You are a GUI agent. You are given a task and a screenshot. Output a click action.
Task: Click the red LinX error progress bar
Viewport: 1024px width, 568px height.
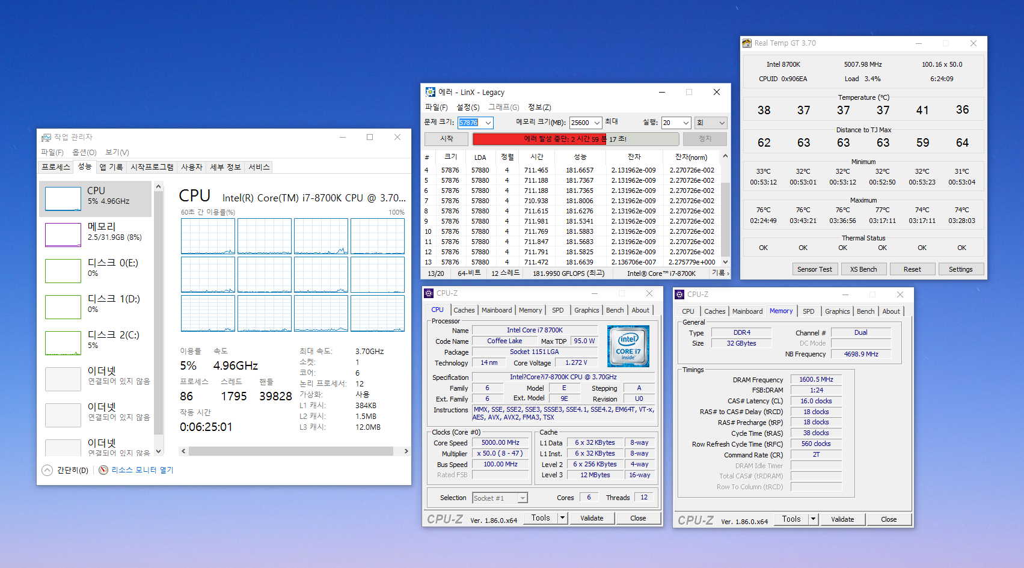tap(576, 139)
